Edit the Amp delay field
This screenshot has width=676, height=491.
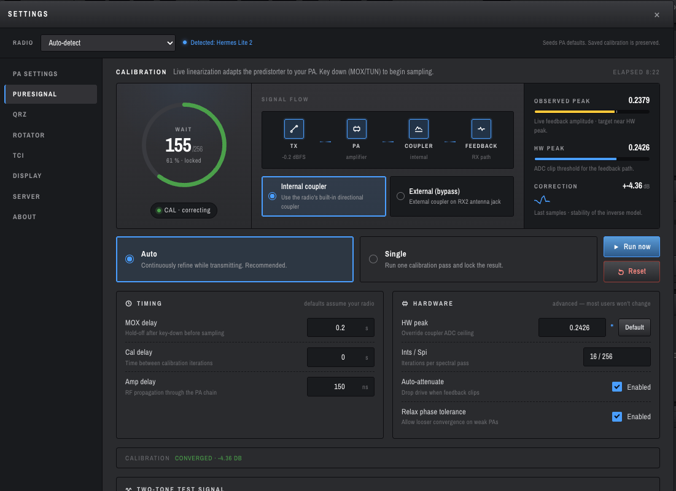[x=340, y=387]
